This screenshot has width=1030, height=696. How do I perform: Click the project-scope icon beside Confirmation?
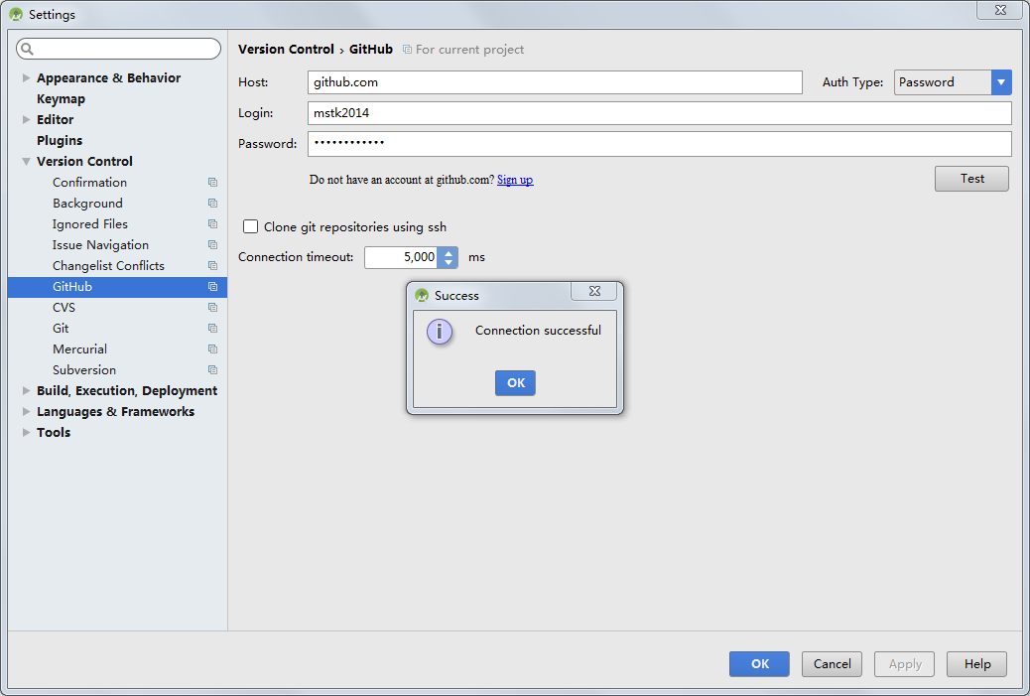point(212,183)
